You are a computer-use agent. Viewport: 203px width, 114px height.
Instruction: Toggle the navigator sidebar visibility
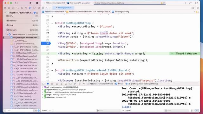(16, 3)
